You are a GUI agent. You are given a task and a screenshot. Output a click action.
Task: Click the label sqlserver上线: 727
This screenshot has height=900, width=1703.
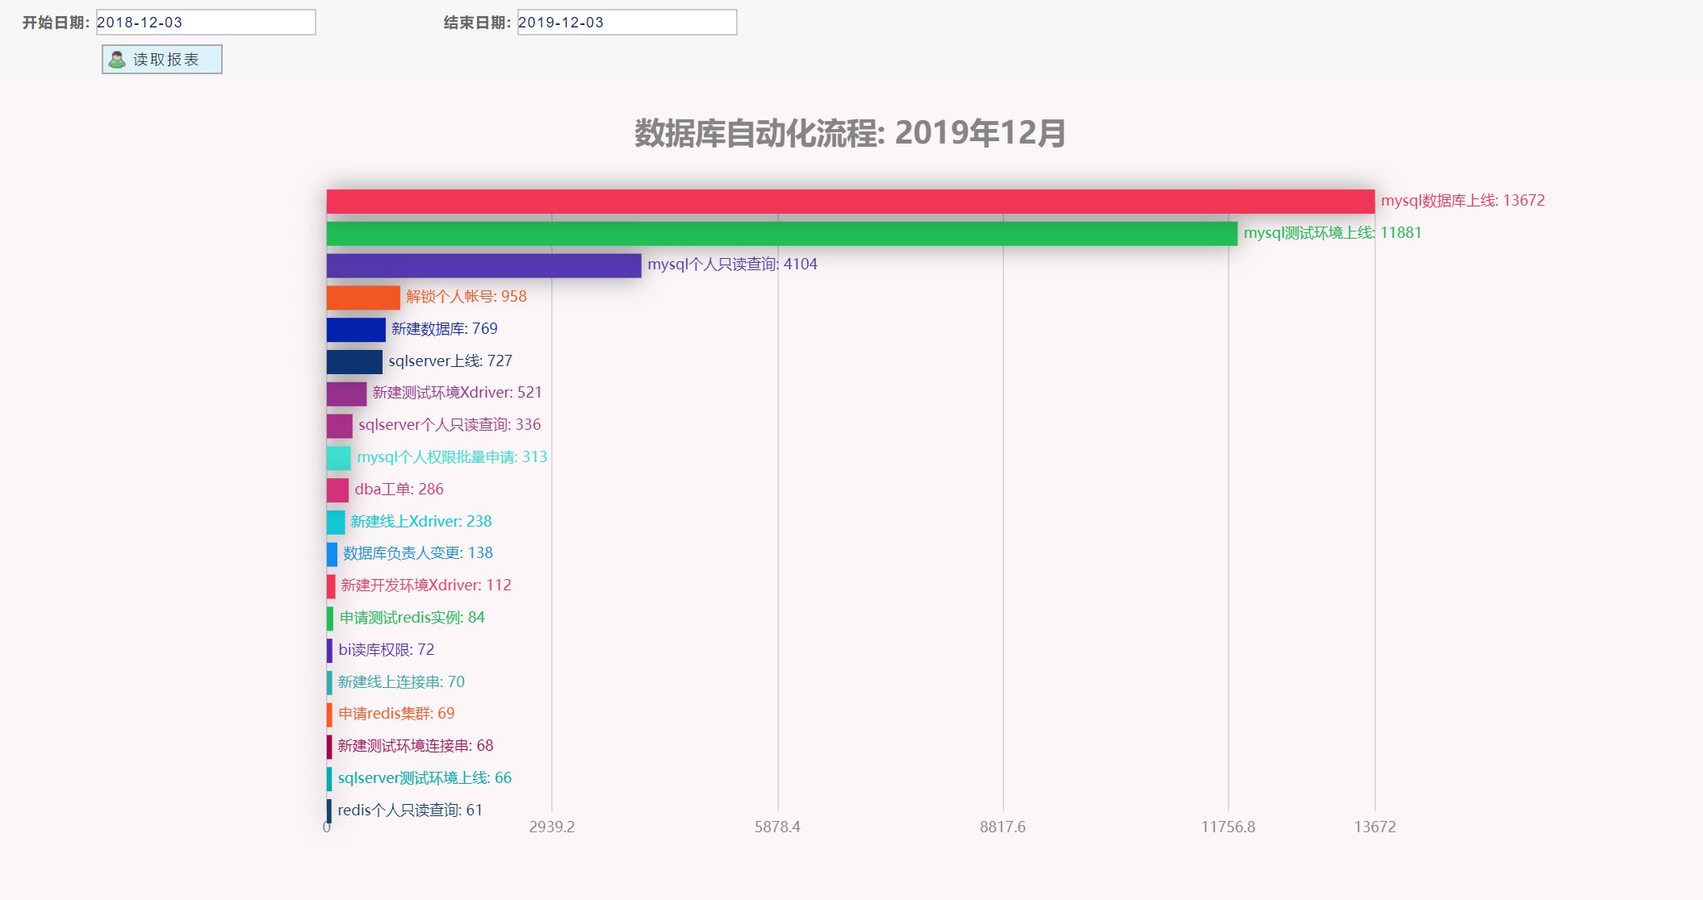[x=450, y=361]
